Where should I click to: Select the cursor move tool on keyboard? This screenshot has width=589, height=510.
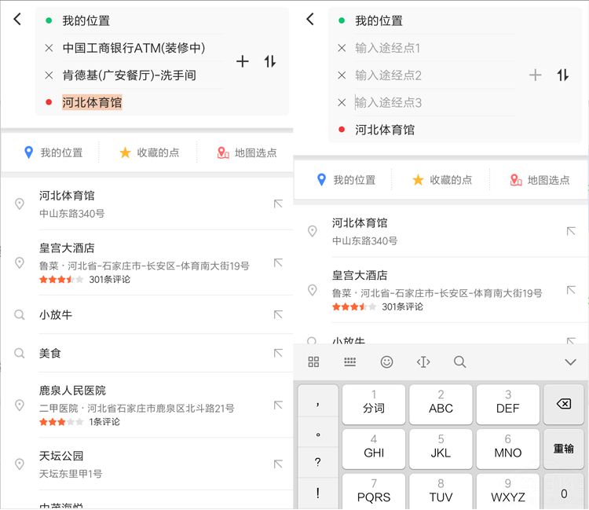coord(423,361)
